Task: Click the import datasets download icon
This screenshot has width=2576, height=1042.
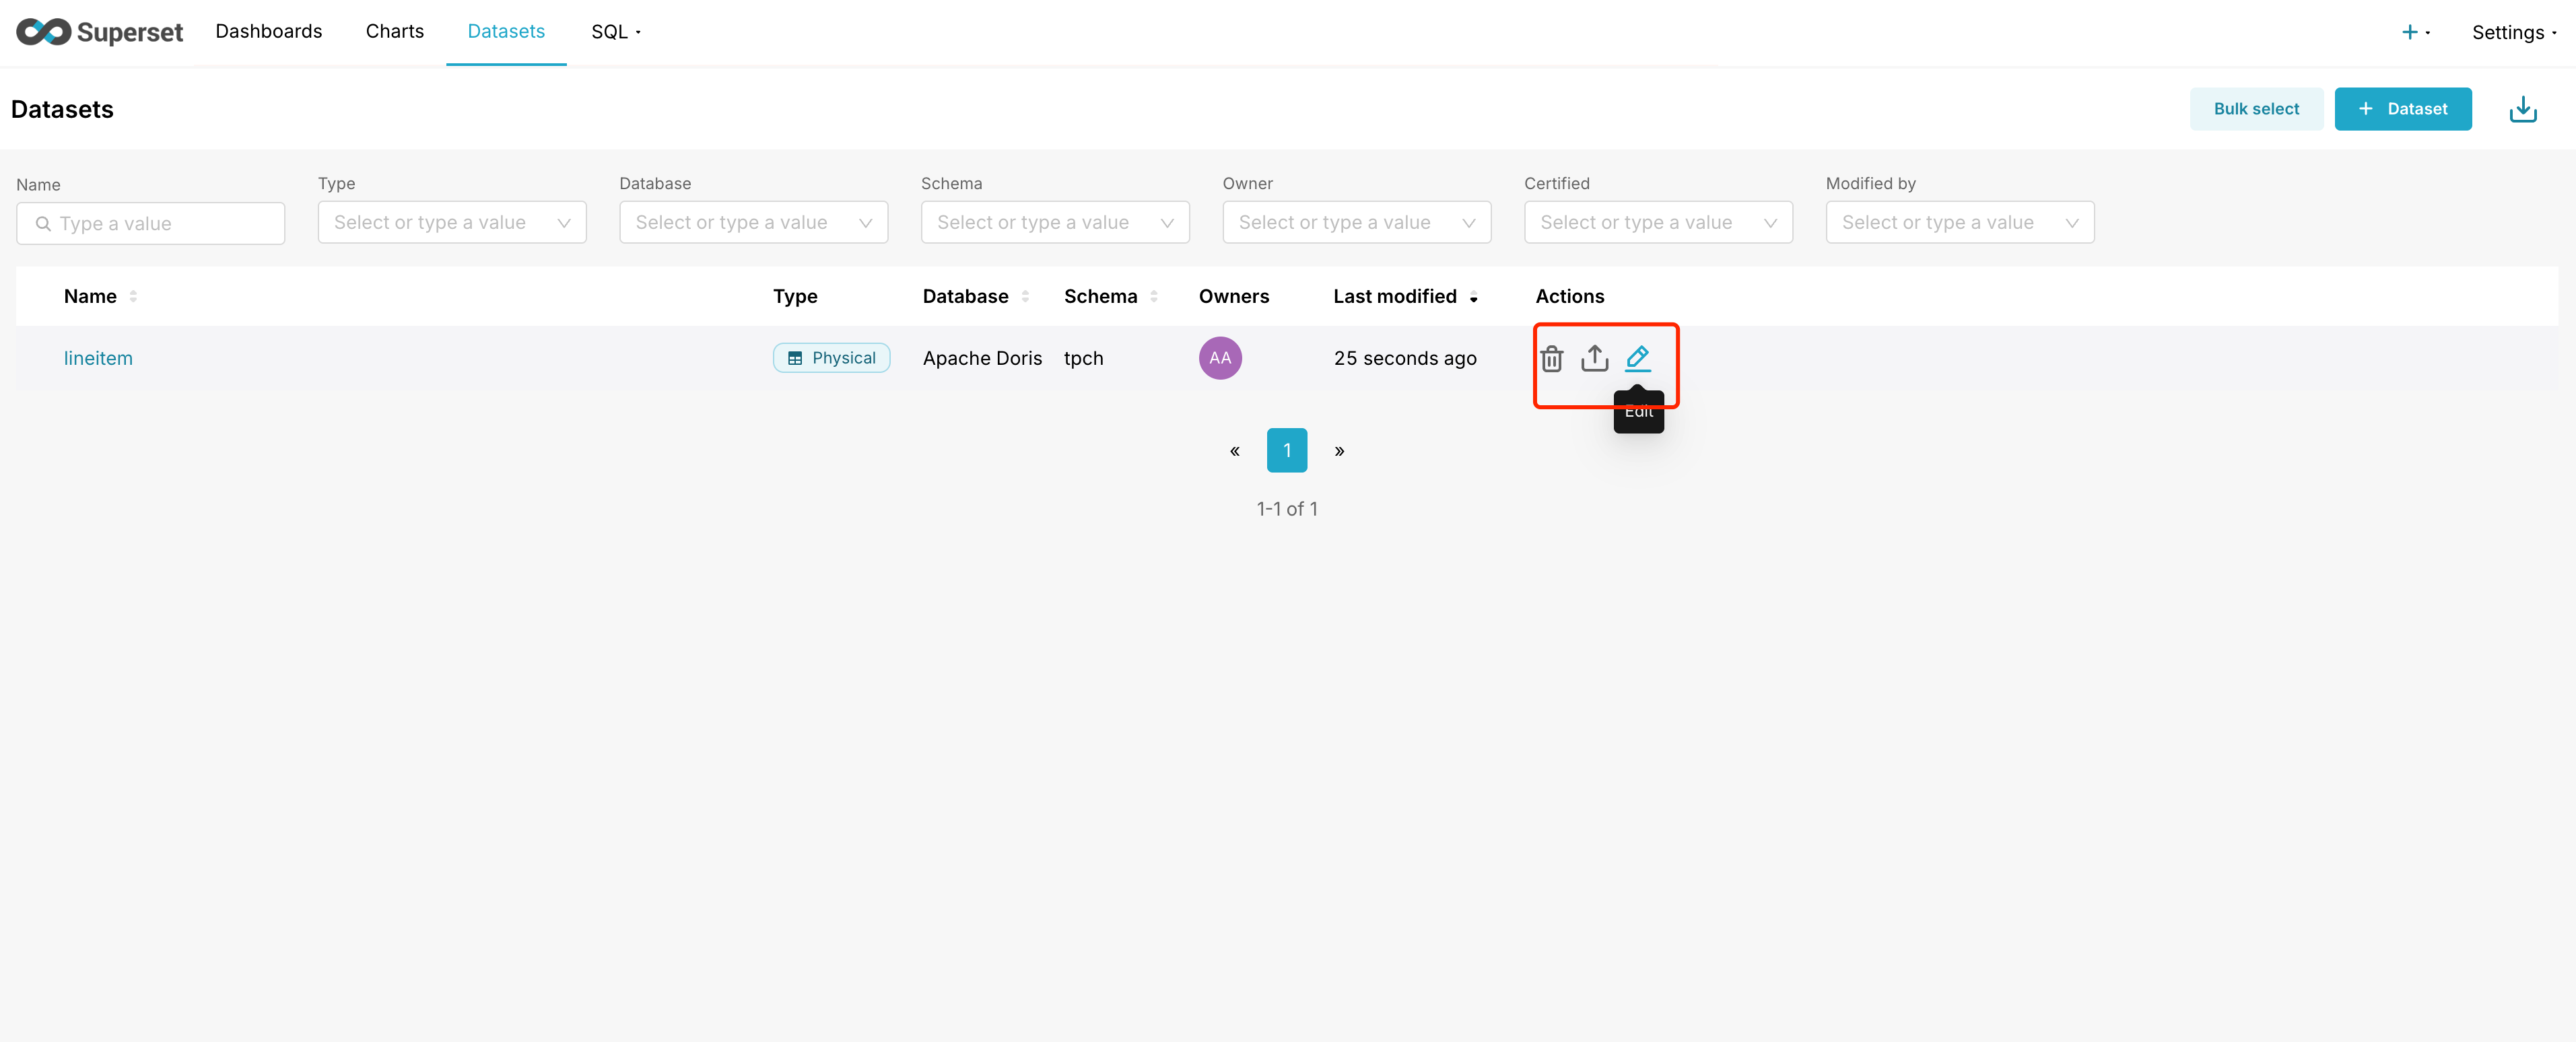Action: click(2522, 109)
